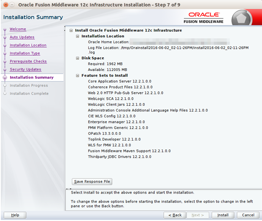Click the Installation Complete step bullet icon
The height and width of the screenshot is (221, 262).
pyautogui.click(x=5, y=93)
